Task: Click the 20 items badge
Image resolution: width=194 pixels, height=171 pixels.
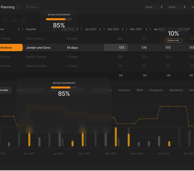Action: (32, 7)
